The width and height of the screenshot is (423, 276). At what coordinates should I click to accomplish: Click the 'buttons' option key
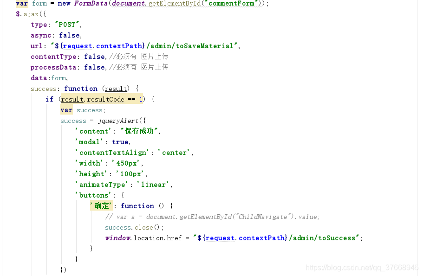(x=93, y=195)
